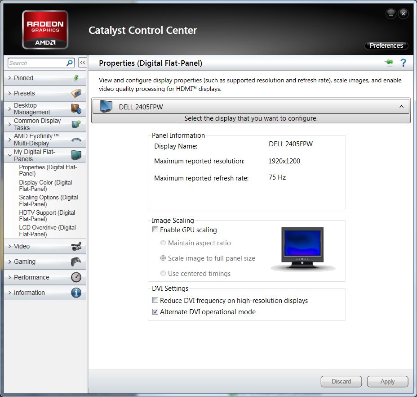Select Maintain aspect ratio option

click(163, 243)
